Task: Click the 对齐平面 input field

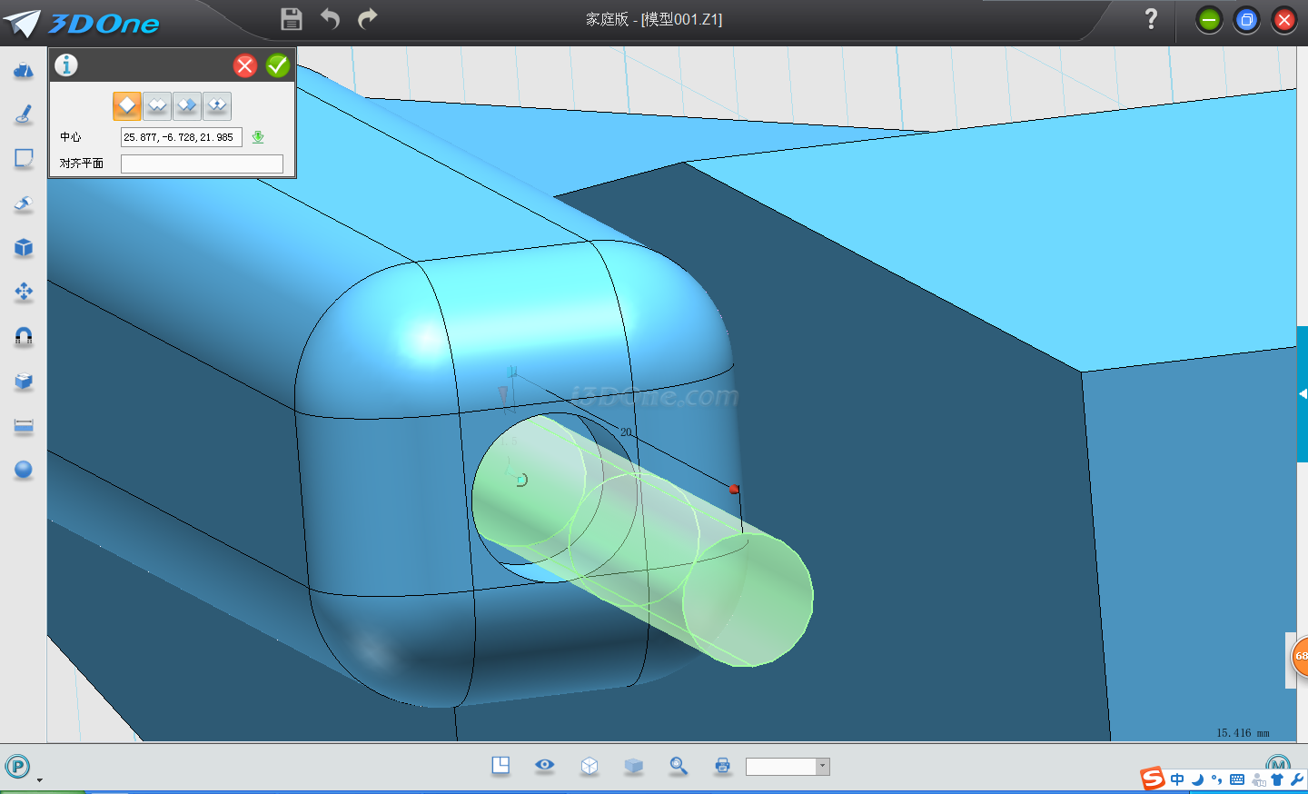Action: tap(202, 164)
